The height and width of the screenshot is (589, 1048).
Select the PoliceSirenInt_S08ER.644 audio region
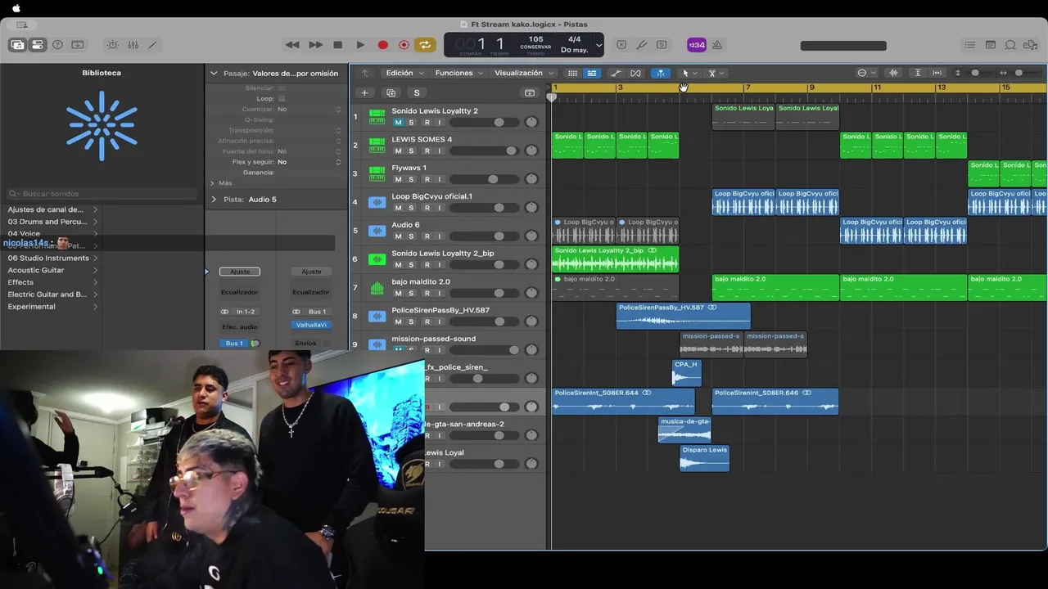coord(623,401)
